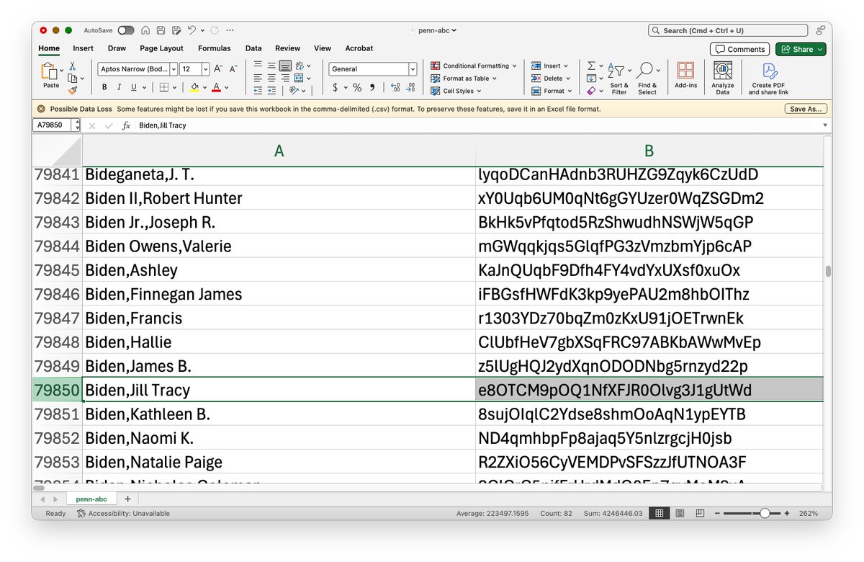
Task: Click the Save floppy disk icon
Action: 161,30
